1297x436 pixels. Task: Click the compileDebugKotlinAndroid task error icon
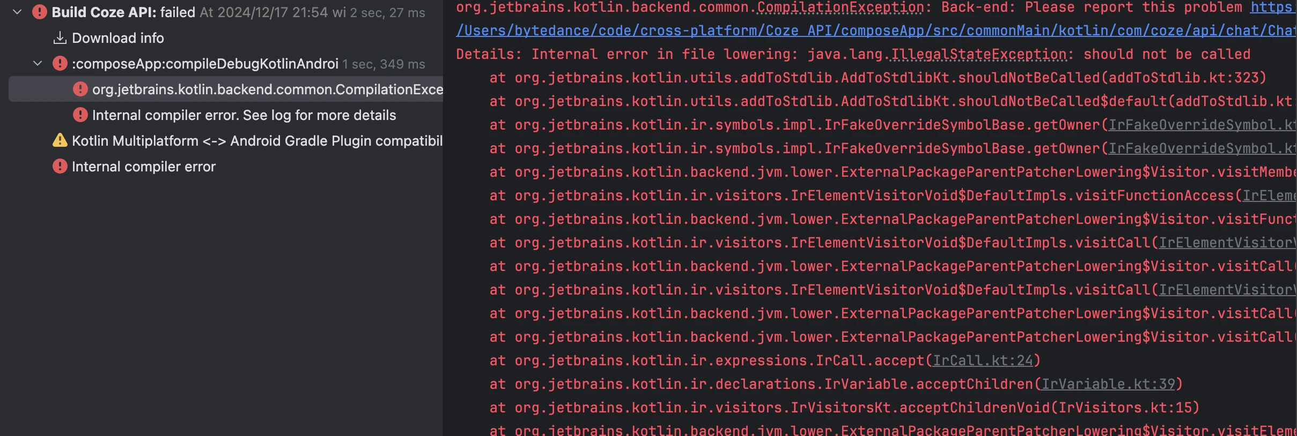point(60,64)
